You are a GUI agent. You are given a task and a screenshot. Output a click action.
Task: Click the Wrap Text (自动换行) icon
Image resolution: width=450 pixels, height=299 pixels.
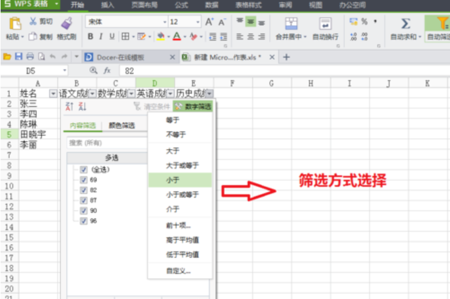coord(325,23)
